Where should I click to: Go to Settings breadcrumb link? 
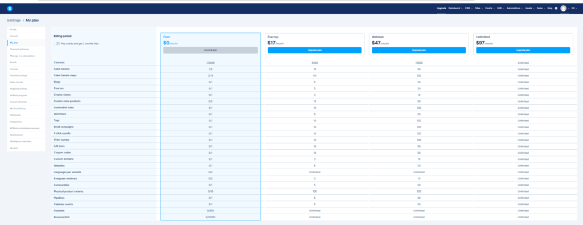coord(14,21)
